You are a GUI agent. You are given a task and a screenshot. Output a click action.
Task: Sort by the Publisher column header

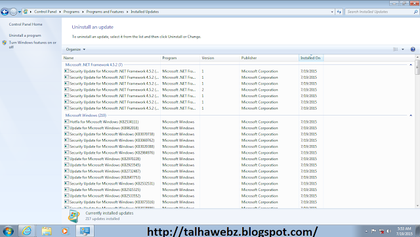click(x=269, y=58)
